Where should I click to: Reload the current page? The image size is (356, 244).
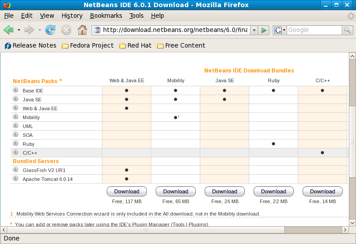coord(50,30)
